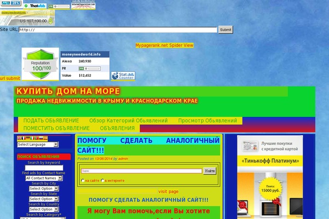The height and width of the screenshot is (219, 329).
Task: Expand the Search by State dropdown
Action: point(44,199)
